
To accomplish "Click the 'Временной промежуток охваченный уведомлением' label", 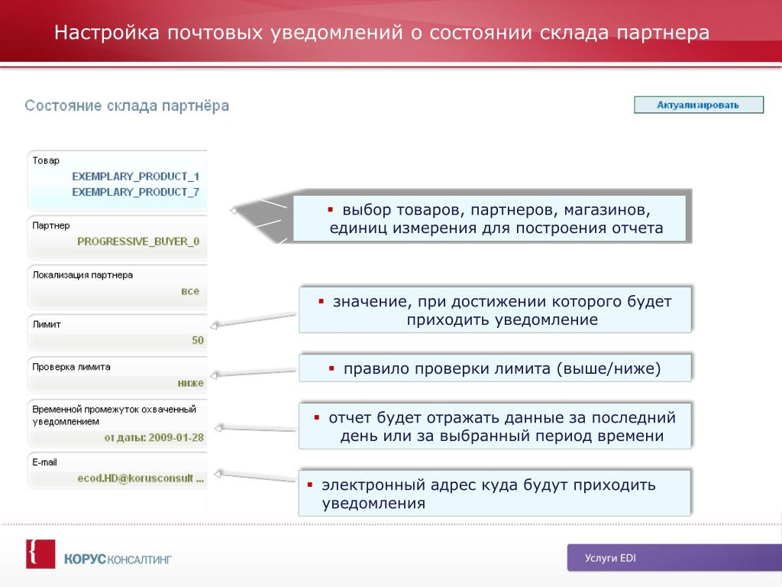I will (x=115, y=415).
